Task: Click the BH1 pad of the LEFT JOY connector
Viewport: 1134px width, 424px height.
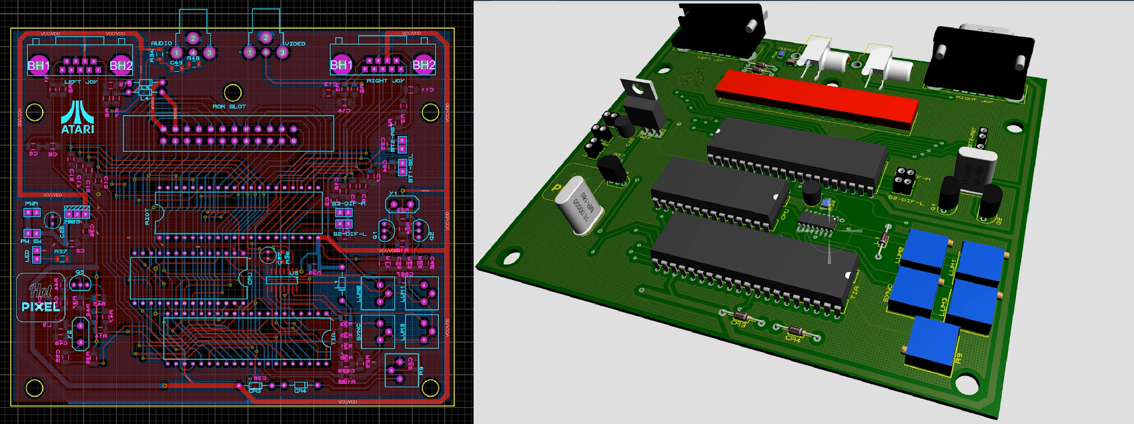Action: pyautogui.click(x=38, y=65)
